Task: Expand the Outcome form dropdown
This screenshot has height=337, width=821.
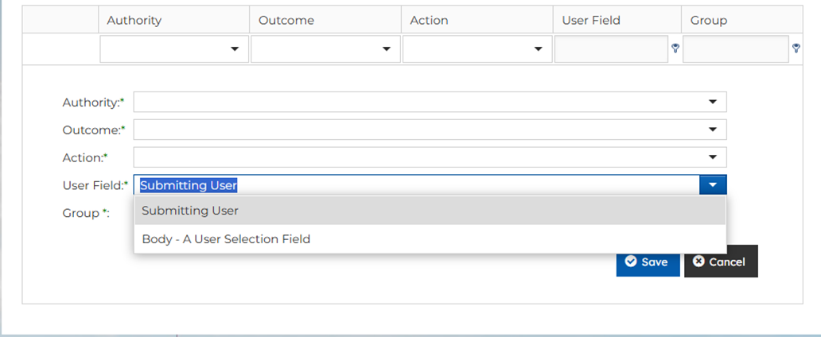Action: tap(713, 130)
